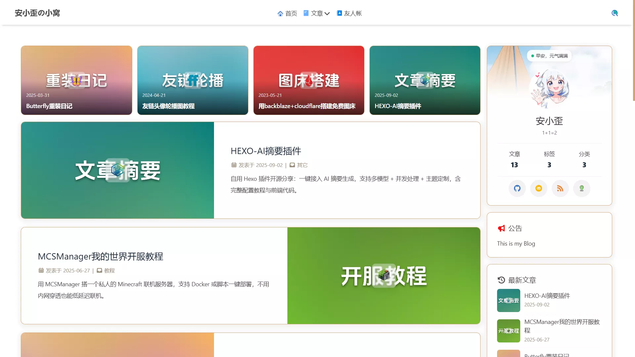Go to 首页 in the navigation

pyautogui.click(x=287, y=14)
